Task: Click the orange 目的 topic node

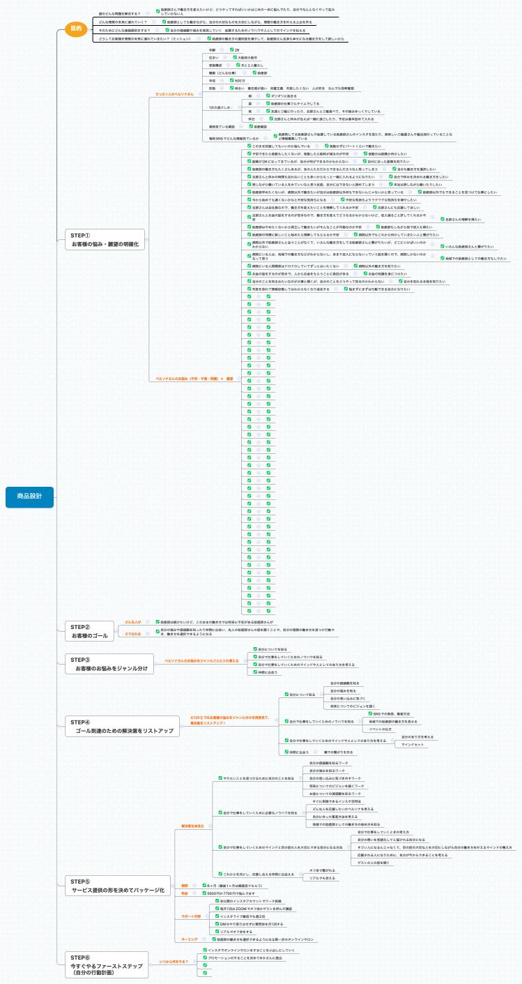Action: click(76, 29)
